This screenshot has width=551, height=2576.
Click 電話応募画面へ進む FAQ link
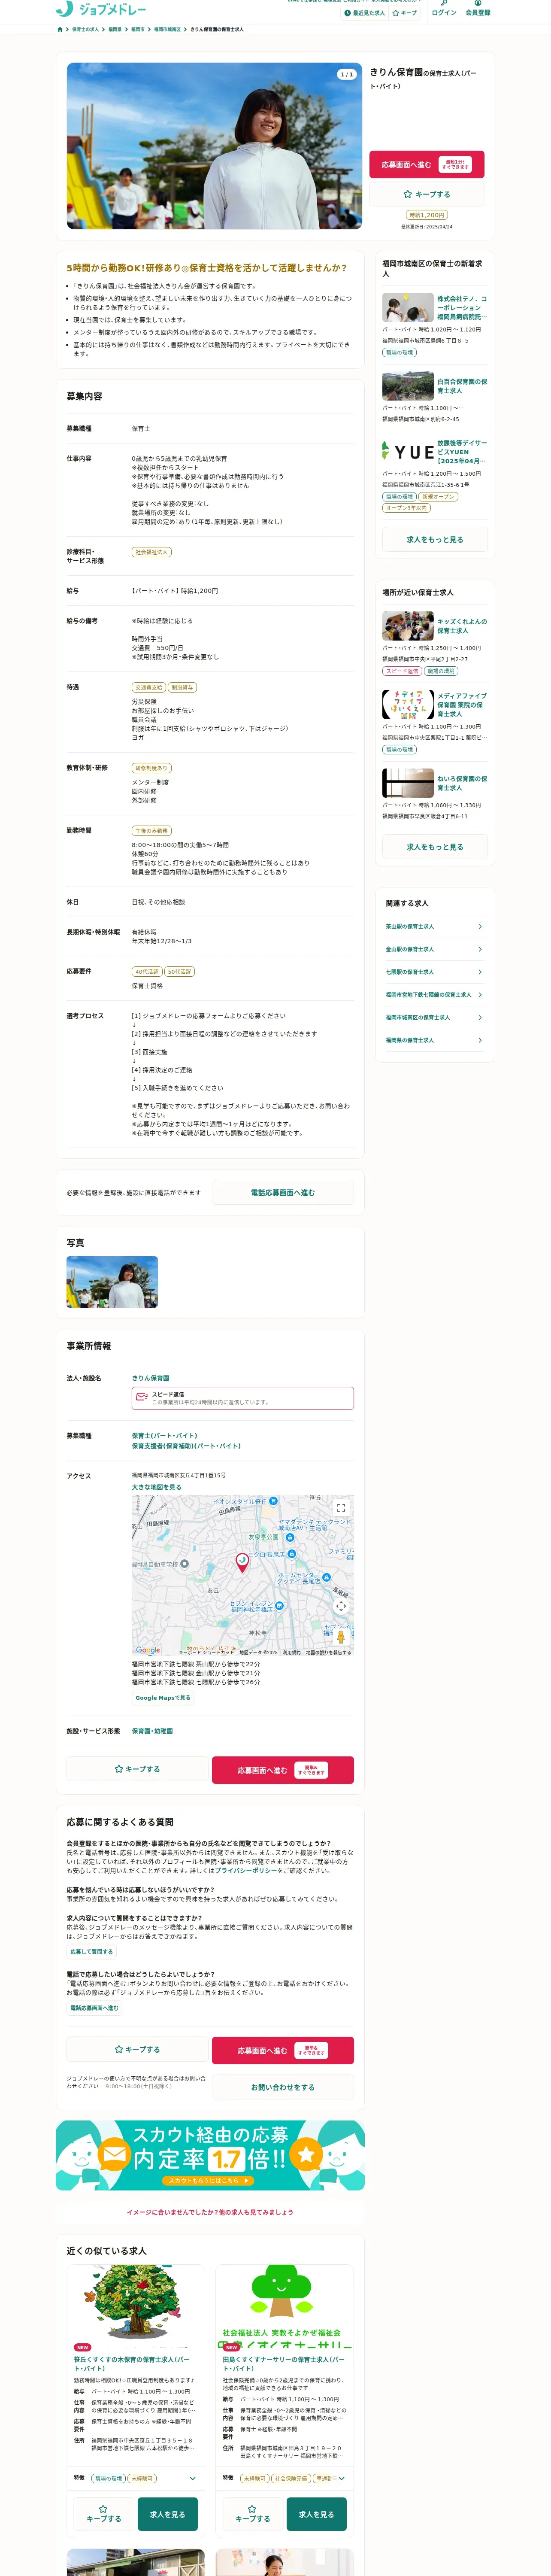point(94,2008)
